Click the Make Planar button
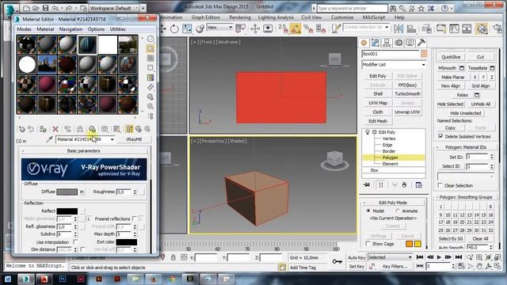The height and width of the screenshot is (285, 507). point(453,78)
